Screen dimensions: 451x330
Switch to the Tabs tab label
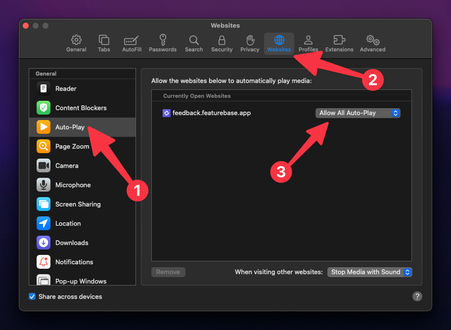(x=104, y=49)
